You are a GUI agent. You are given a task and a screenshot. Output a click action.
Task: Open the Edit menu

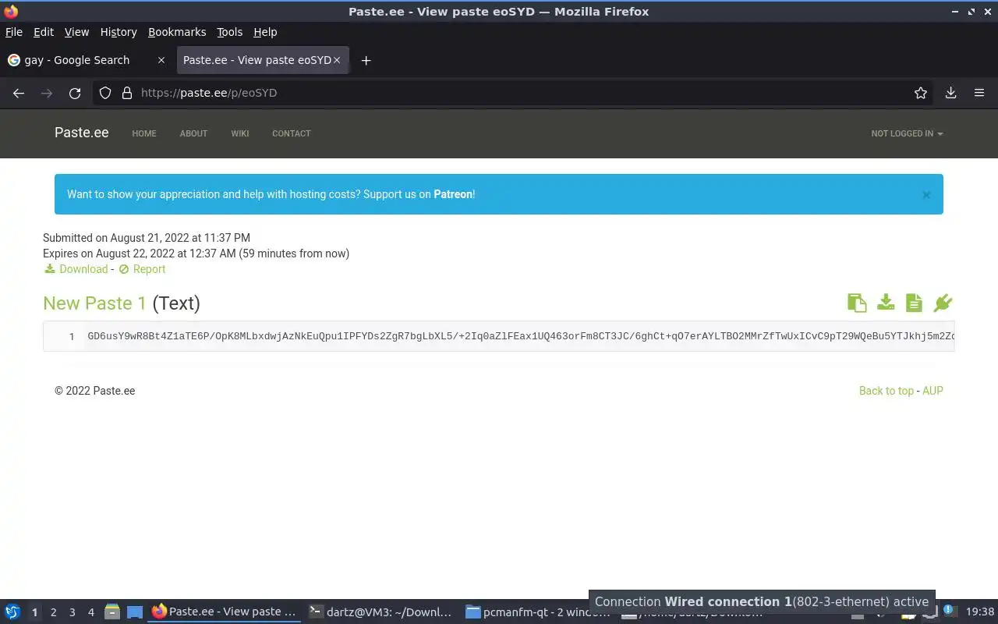coord(44,32)
